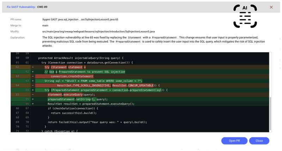Click the plus marker on setString line
Viewport: 282px width, 151px height.
[x=33, y=99]
